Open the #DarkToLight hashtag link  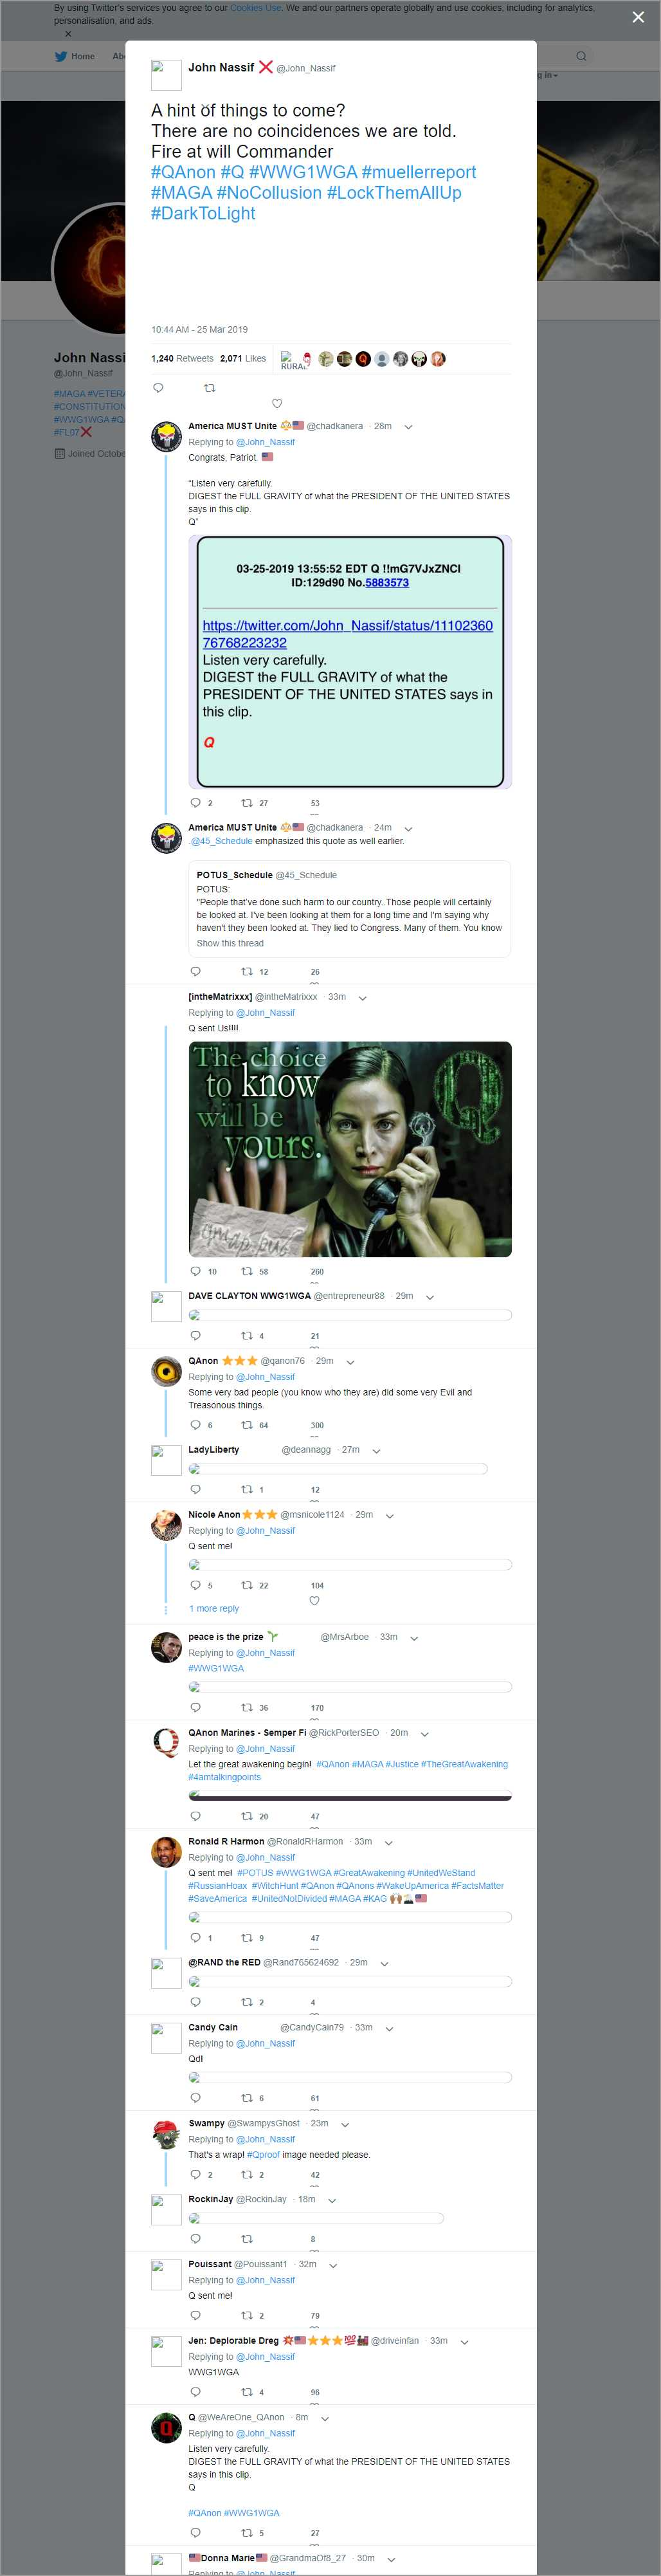tap(203, 213)
